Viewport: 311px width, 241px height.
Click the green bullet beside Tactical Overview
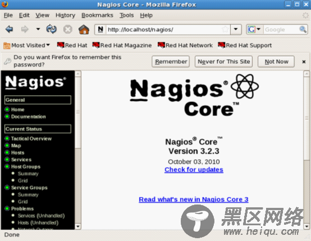coord(7,138)
